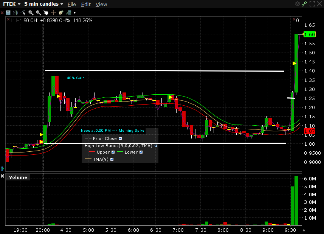Click the yellow marker on the 7:00 candle
This screenshot has height=234, width=324.
171,97
